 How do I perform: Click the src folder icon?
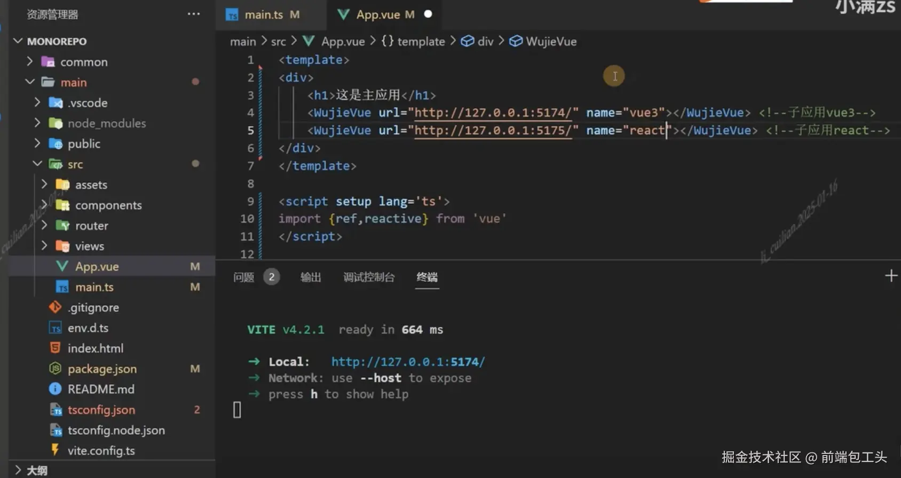[x=56, y=164]
